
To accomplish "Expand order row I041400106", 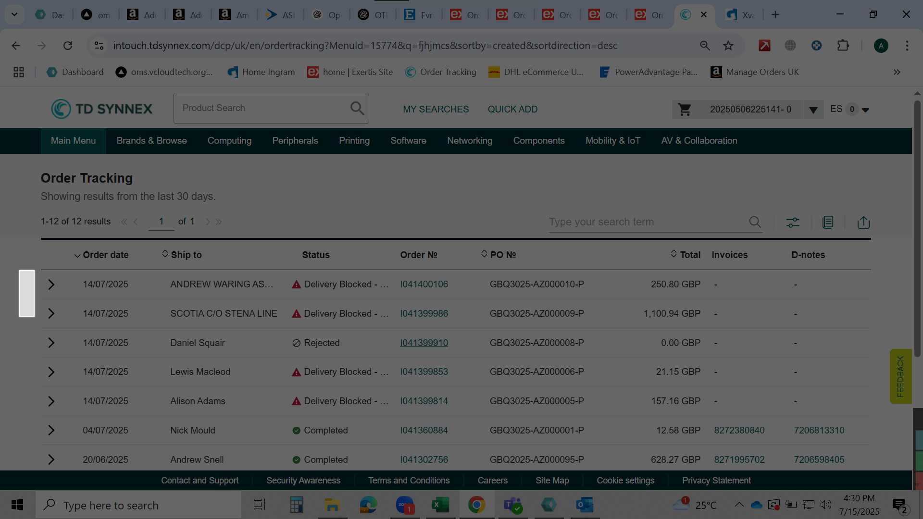I will (51, 284).
